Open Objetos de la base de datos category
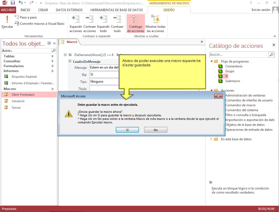Screen dimensions: 279x212 click(245, 125)
